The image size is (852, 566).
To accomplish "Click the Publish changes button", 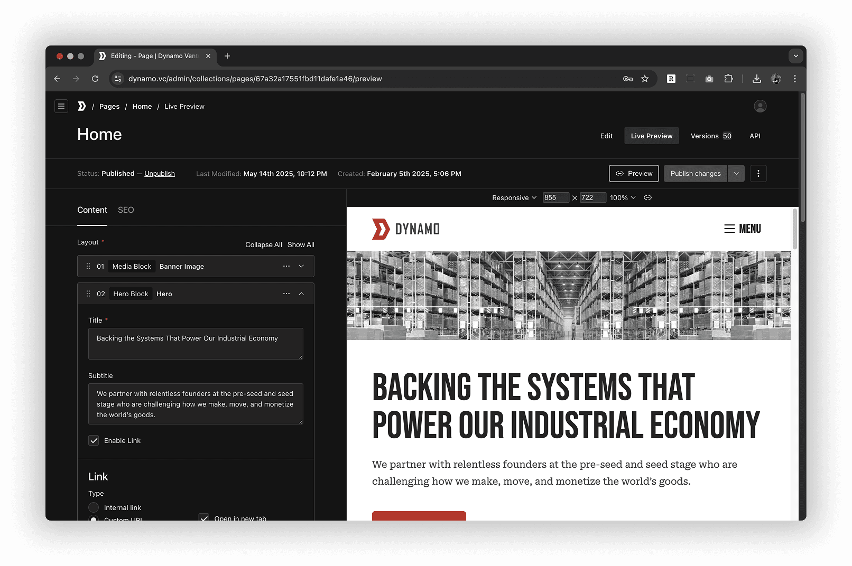I will (x=696, y=173).
